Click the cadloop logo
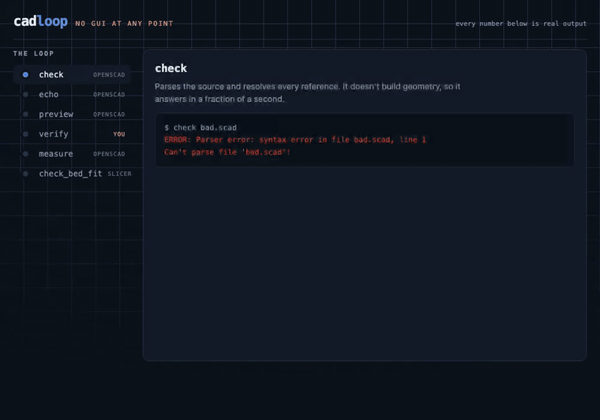Image resolution: width=600 pixels, height=420 pixels. [x=40, y=21]
